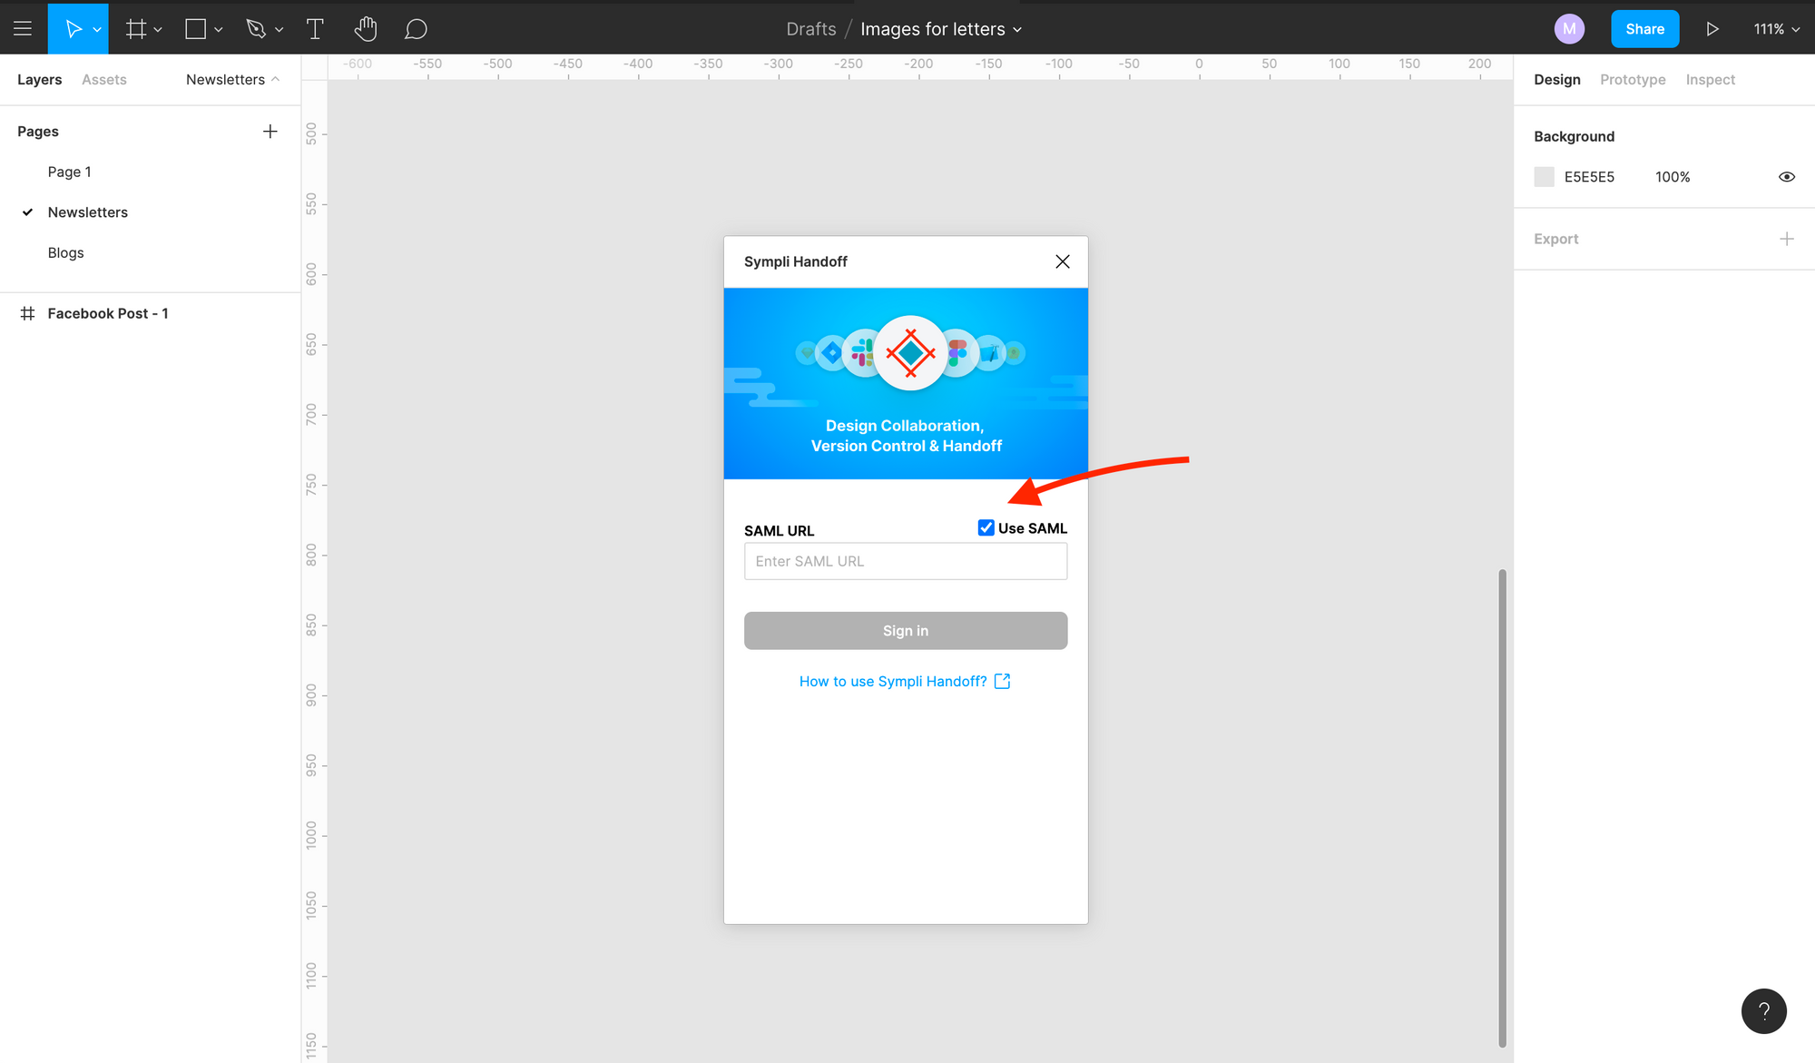Click the frame icon beside Facebook Post - 1

pos(28,313)
